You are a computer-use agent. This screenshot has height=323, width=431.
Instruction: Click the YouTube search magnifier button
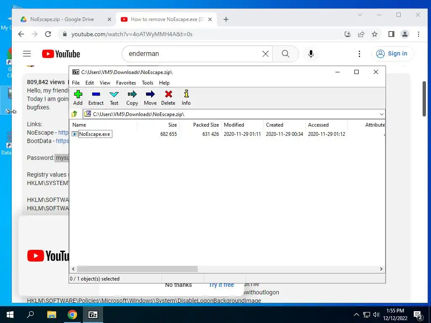(x=286, y=53)
